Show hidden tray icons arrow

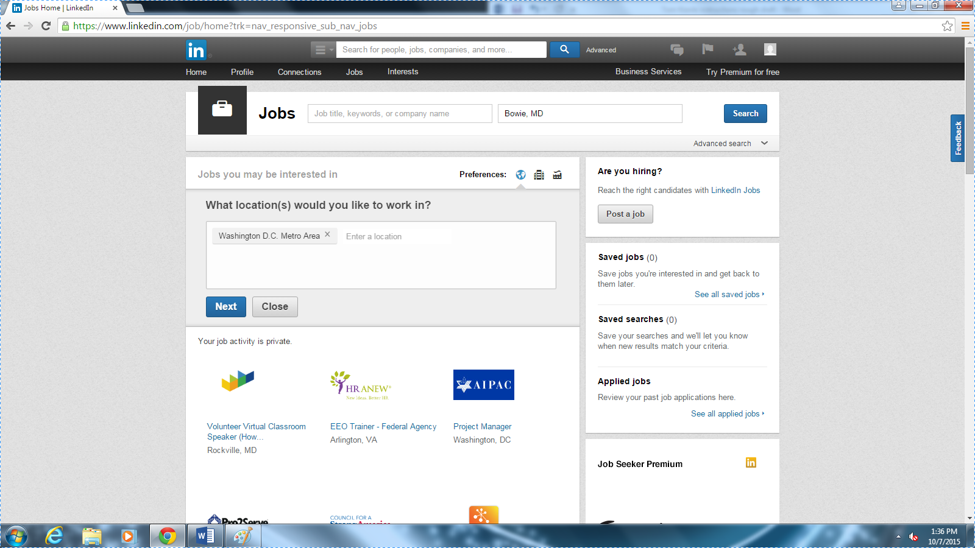click(x=898, y=536)
